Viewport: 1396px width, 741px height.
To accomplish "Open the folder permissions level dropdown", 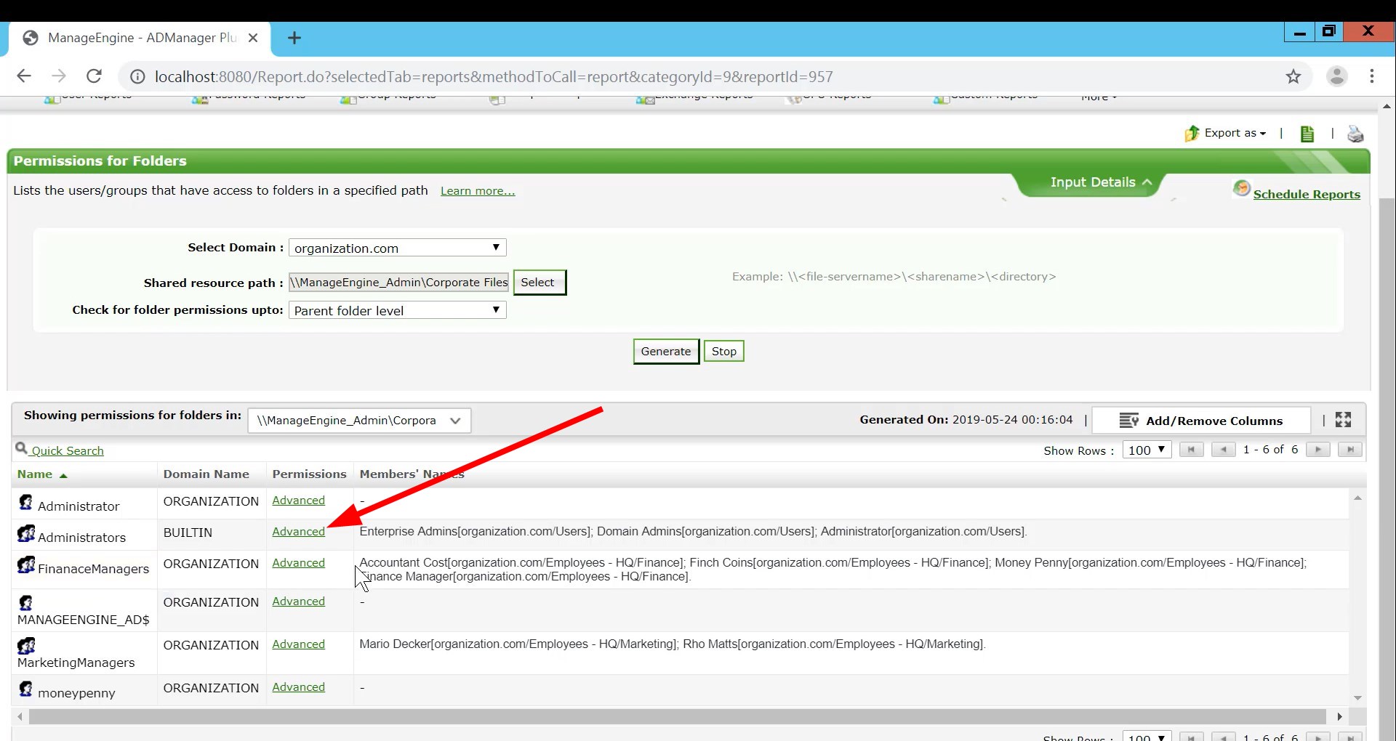I will coord(397,310).
